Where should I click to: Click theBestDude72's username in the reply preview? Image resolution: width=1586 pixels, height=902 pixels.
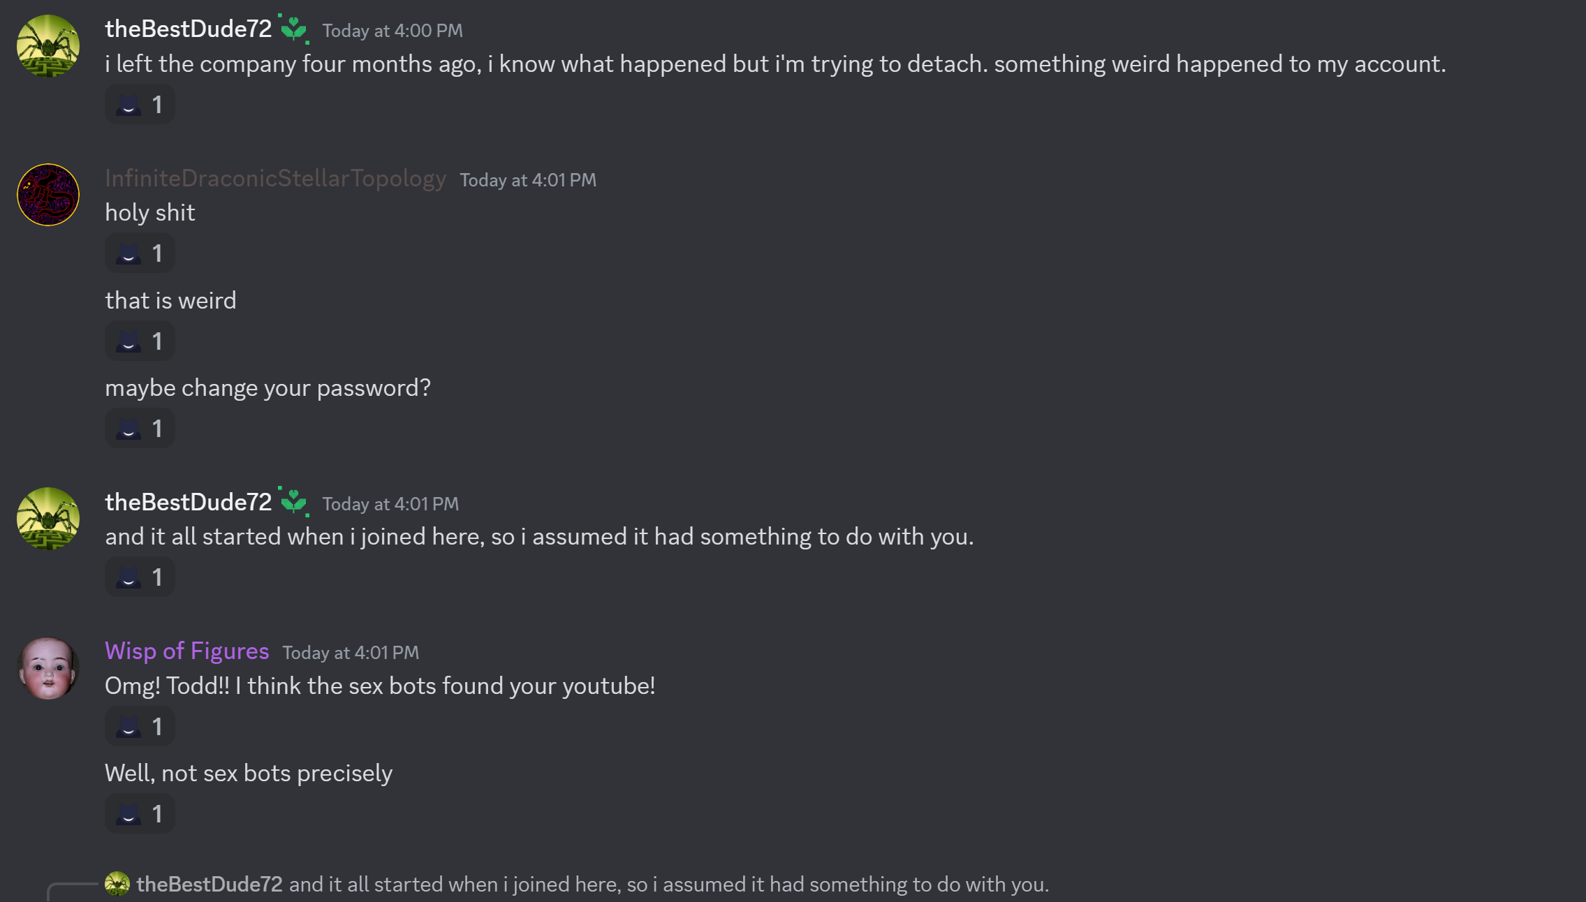pyautogui.click(x=210, y=885)
